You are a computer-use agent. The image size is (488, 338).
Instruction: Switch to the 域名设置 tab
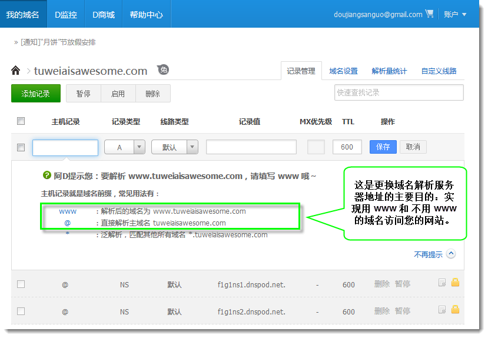(x=343, y=71)
